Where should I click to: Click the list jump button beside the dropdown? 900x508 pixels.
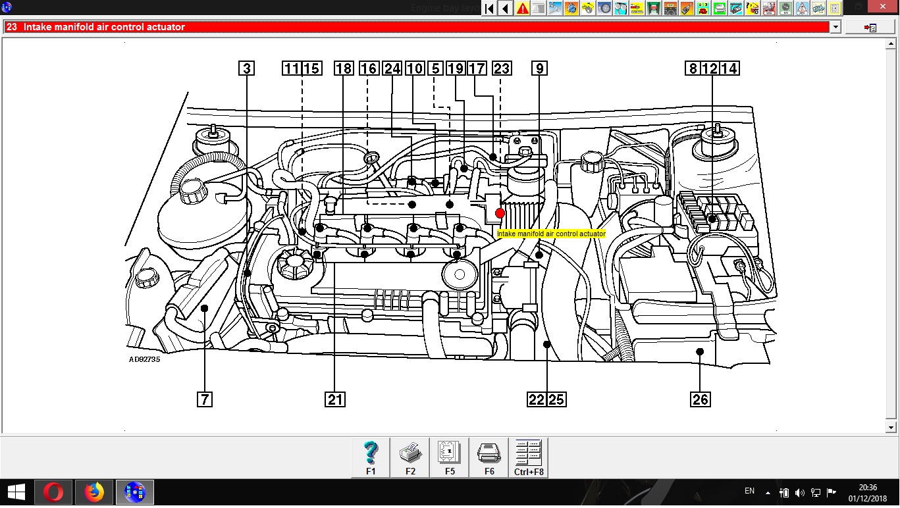[x=870, y=28]
